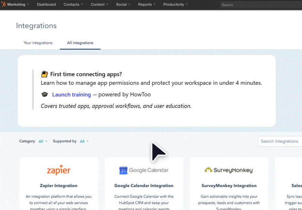
Task: Open the Supported by All filter dropdown
Action: click(84, 141)
